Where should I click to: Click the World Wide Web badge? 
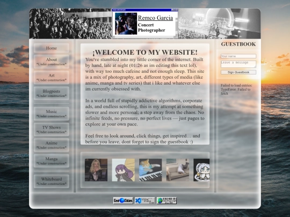(166, 200)
